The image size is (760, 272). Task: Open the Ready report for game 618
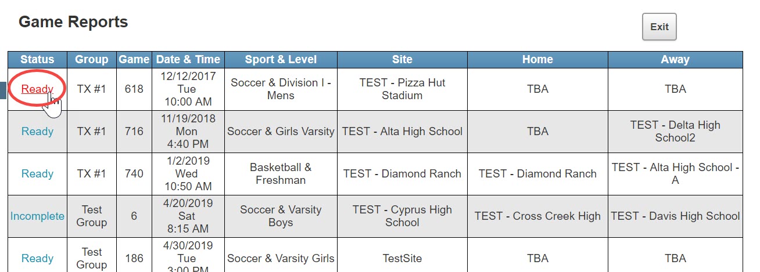(37, 89)
